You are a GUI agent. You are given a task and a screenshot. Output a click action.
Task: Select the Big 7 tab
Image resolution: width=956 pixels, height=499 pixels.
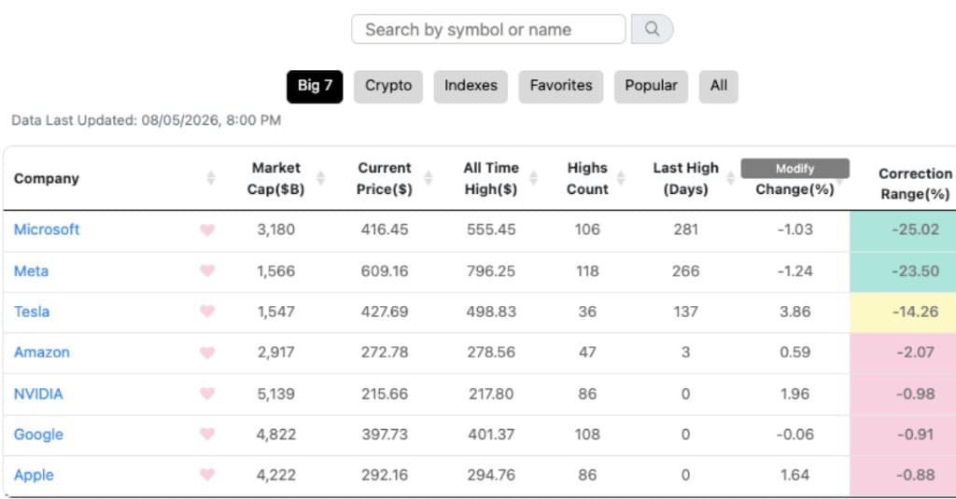(315, 87)
